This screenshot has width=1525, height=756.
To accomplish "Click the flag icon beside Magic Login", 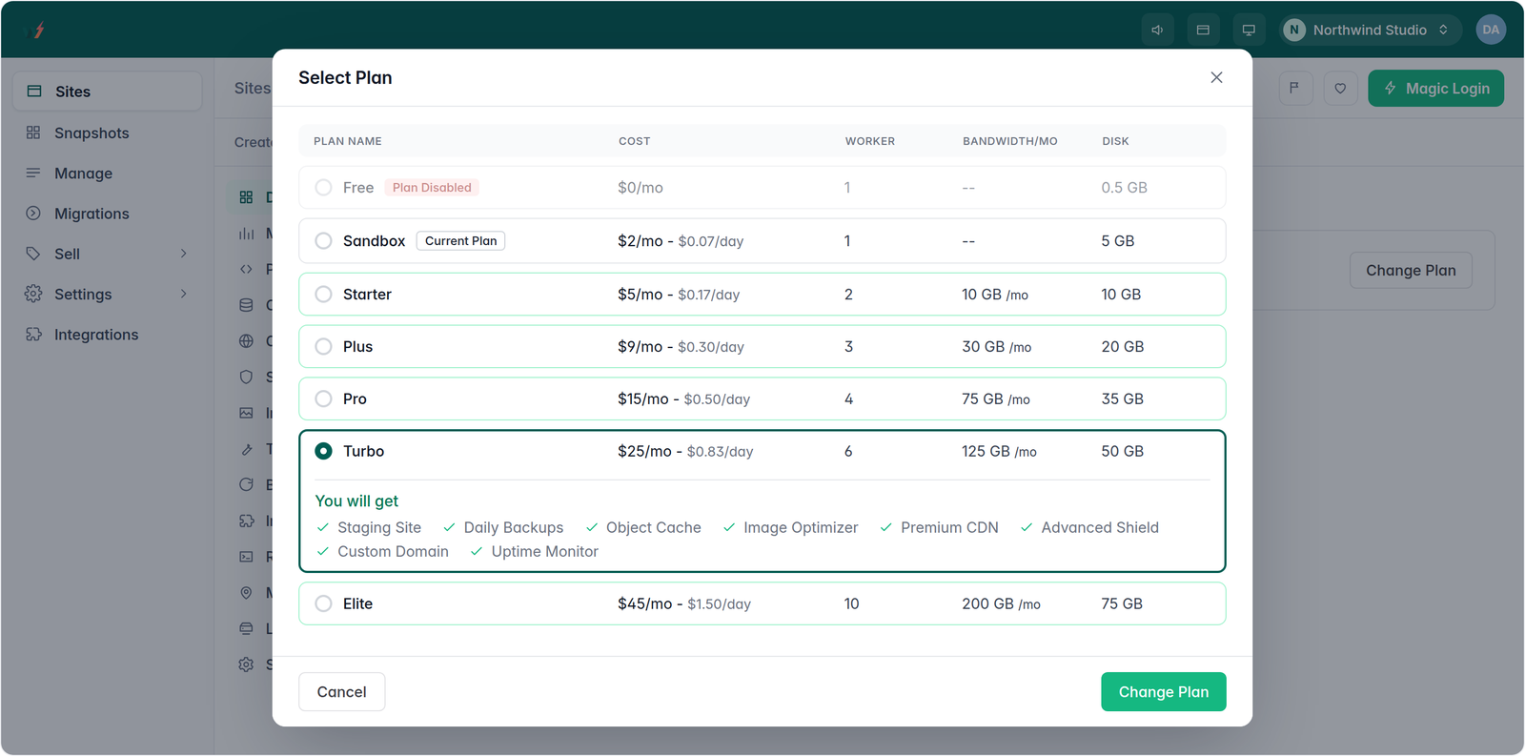I will pyautogui.click(x=1294, y=88).
